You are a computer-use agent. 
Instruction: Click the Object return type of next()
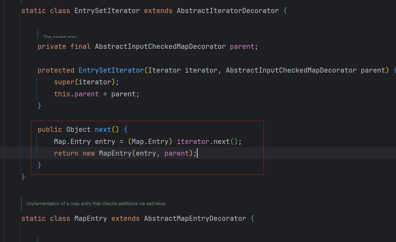[78, 130]
